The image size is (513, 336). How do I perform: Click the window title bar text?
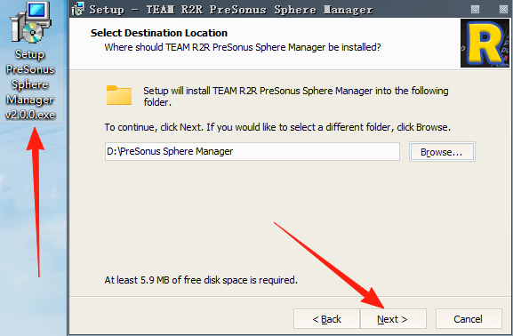[231, 10]
